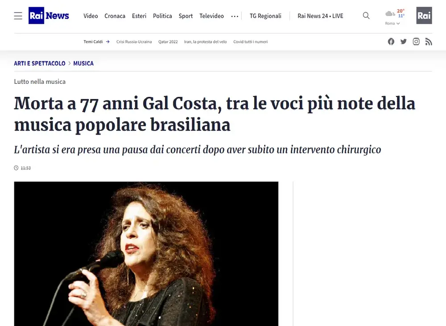Click the Gal Costa article photo
This screenshot has width=446, height=326.
pos(146,254)
